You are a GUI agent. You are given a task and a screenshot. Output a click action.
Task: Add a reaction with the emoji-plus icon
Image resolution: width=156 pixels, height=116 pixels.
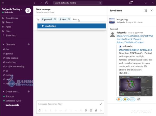click(139, 99)
